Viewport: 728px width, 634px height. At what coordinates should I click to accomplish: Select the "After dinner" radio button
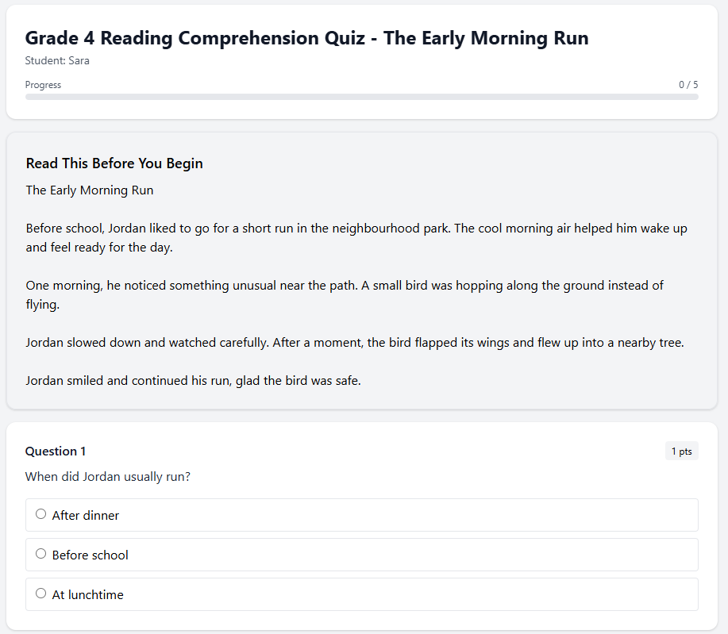(40, 513)
